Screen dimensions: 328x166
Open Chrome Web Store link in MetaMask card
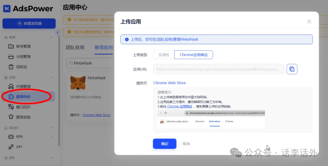(96, 115)
